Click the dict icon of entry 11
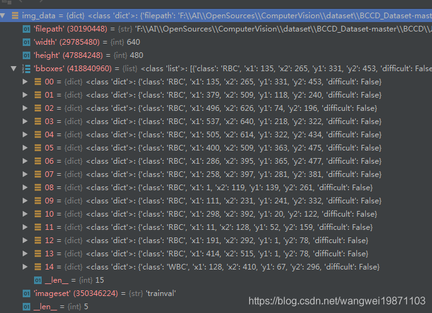This screenshot has height=313, width=432. 38,227
